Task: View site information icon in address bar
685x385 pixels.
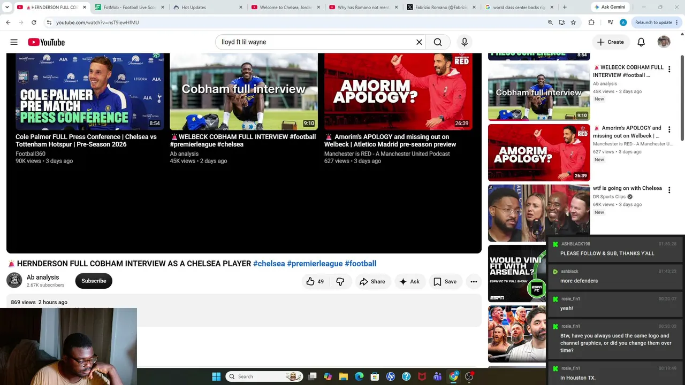Action: (x=49, y=22)
